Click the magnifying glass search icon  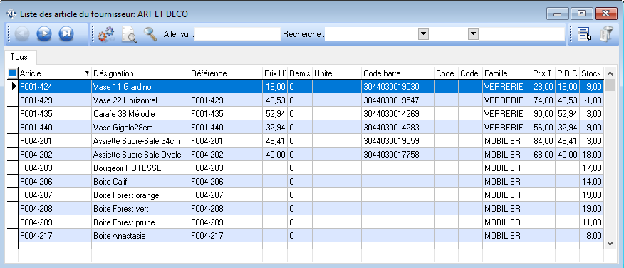(x=150, y=34)
